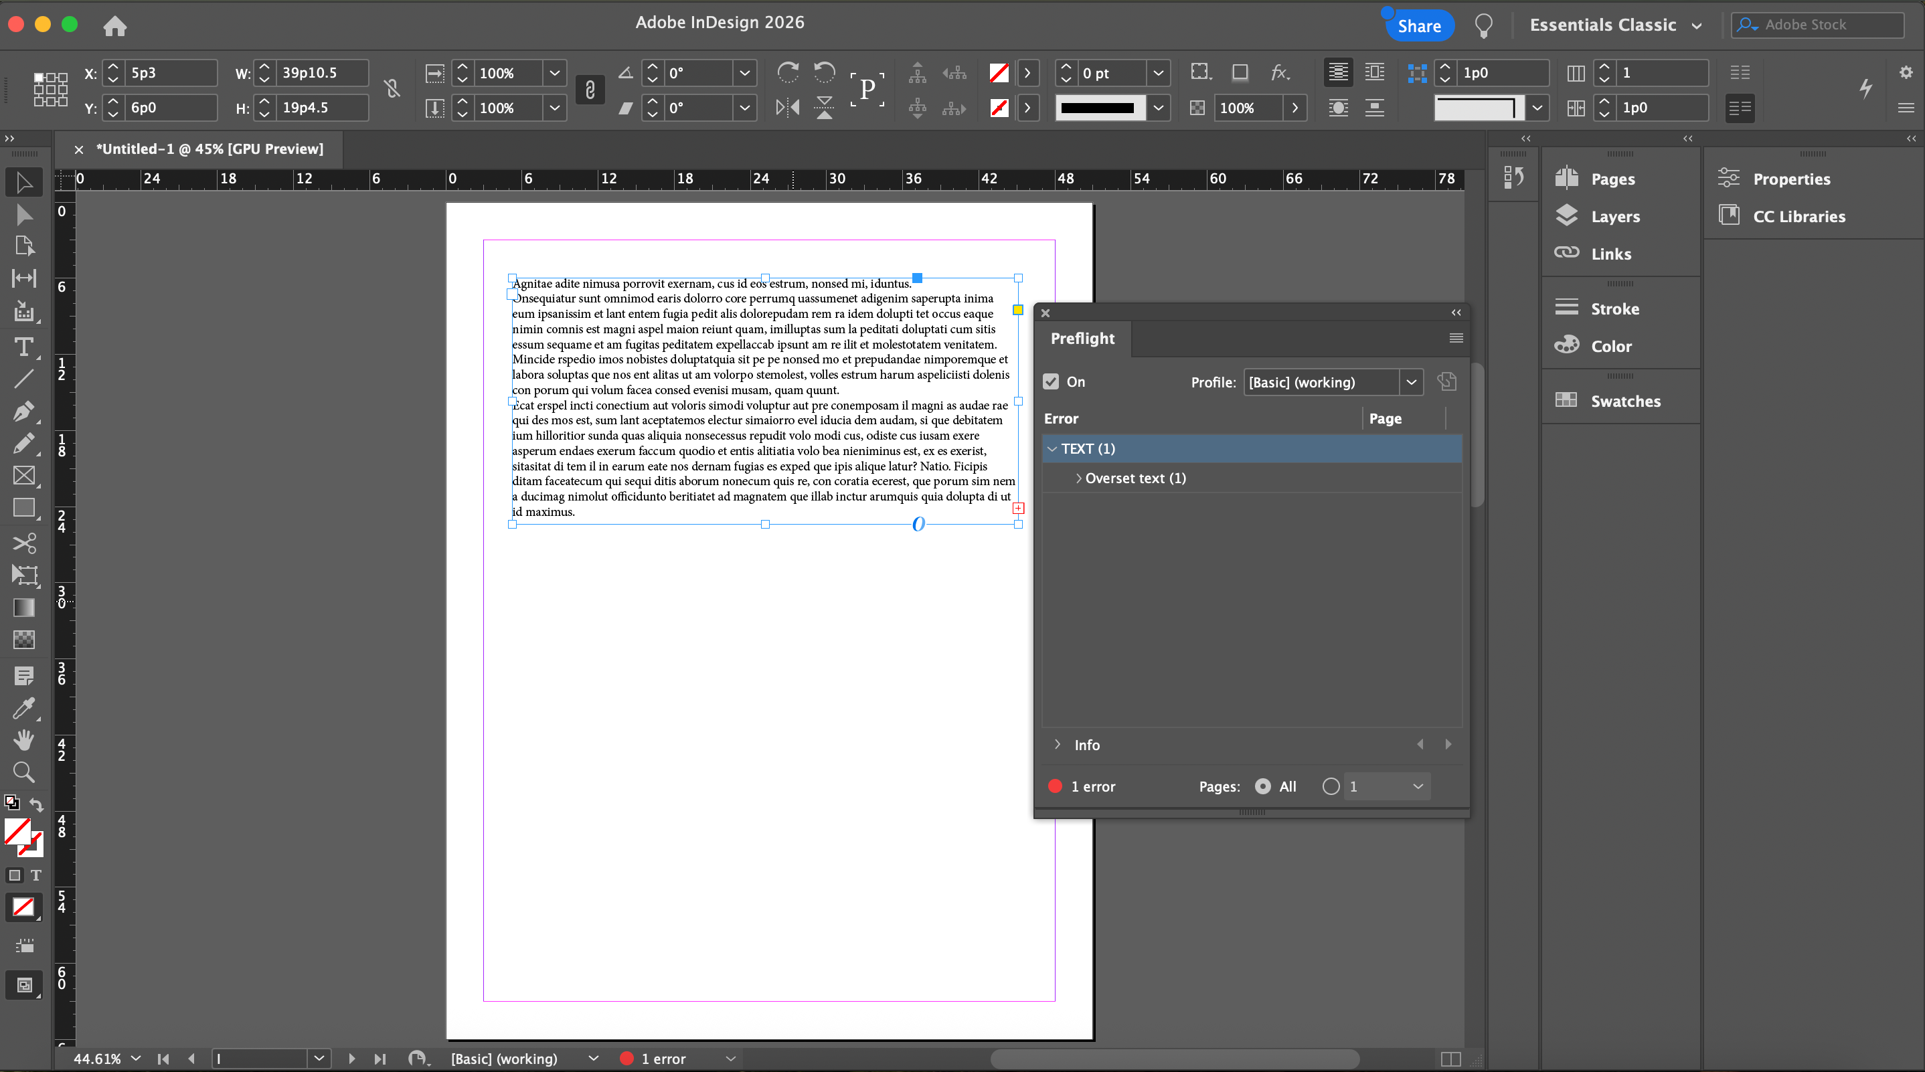Click the Share button
The width and height of the screenshot is (1925, 1072).
[x=1418, y=26]
